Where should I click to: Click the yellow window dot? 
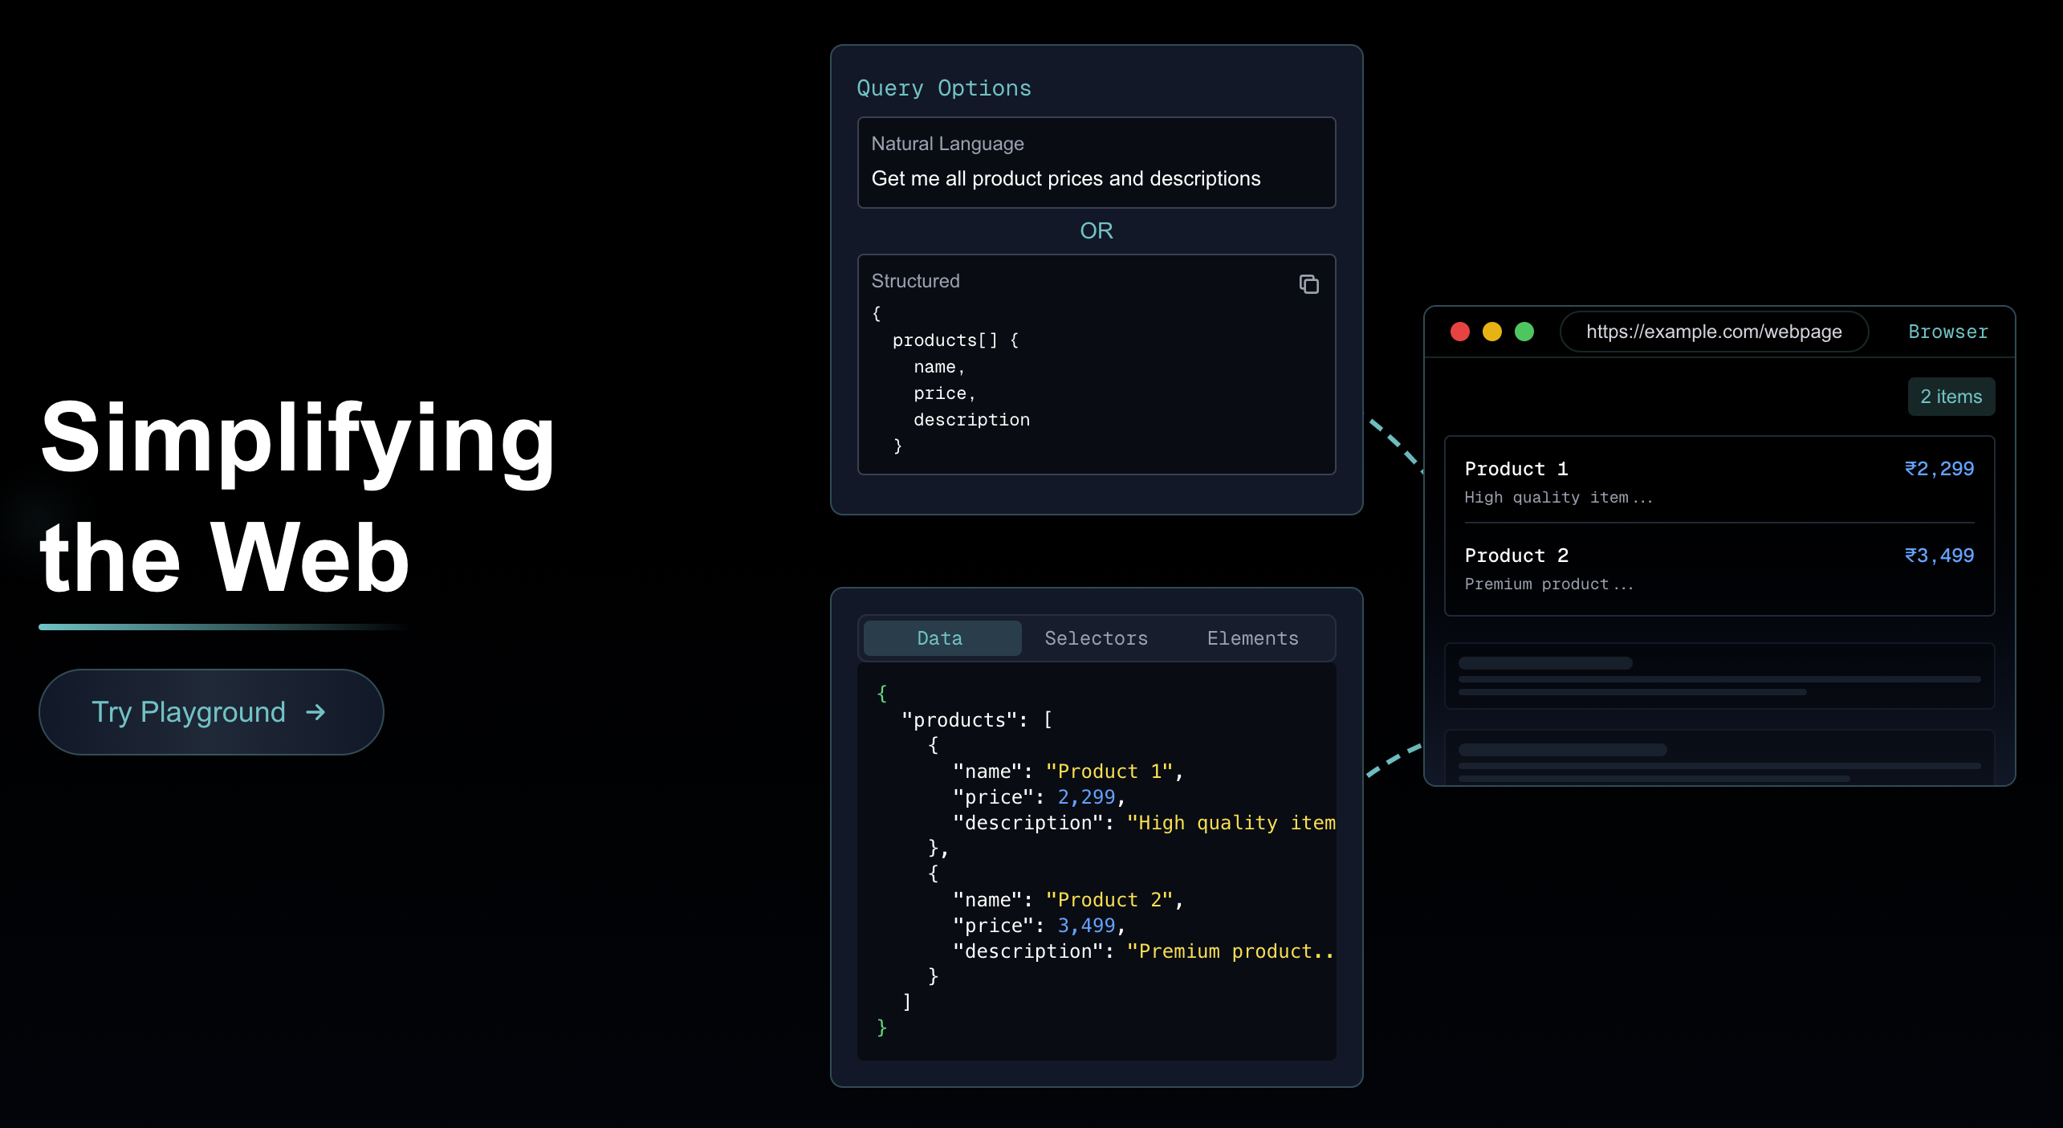click(x=1492, y=332)
